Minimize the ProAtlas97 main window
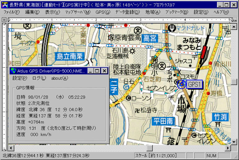 (x=220, y=5)
